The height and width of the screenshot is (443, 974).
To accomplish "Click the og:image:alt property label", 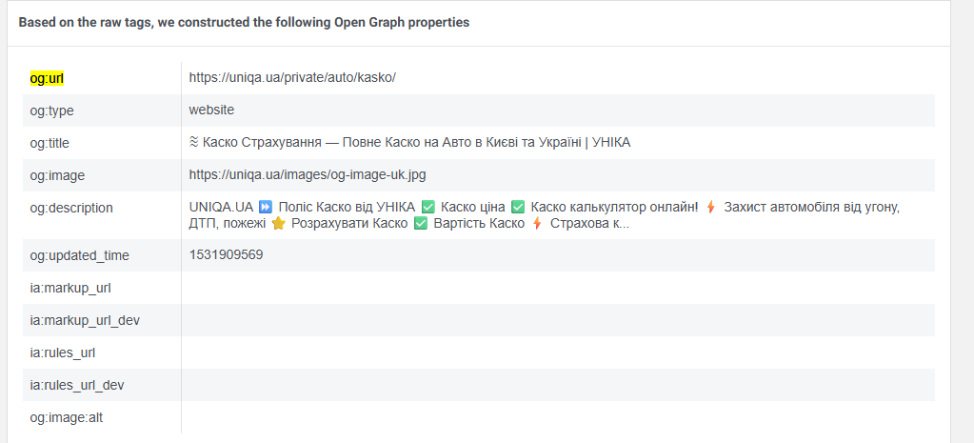I will pos(66,417).
